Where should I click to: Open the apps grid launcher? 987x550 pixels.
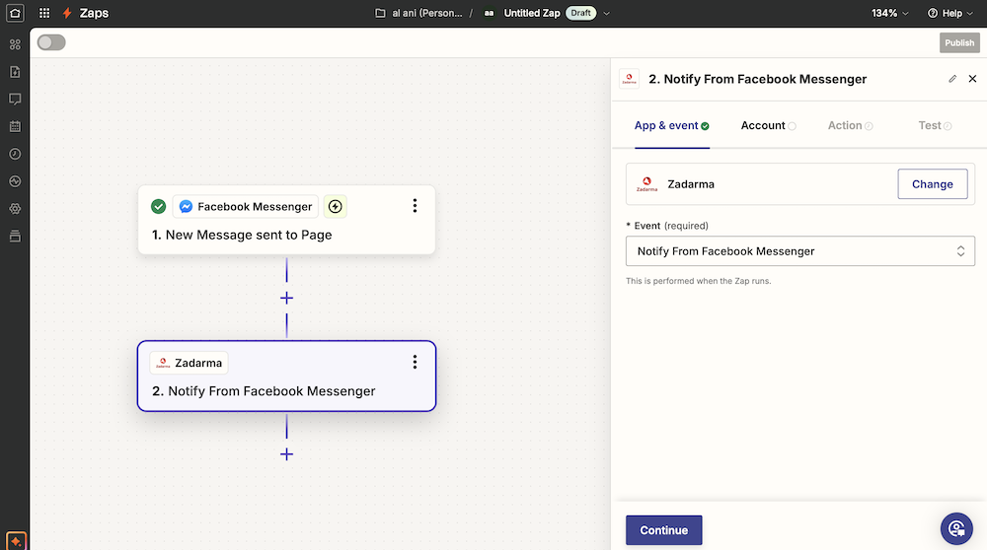point(44,14)
